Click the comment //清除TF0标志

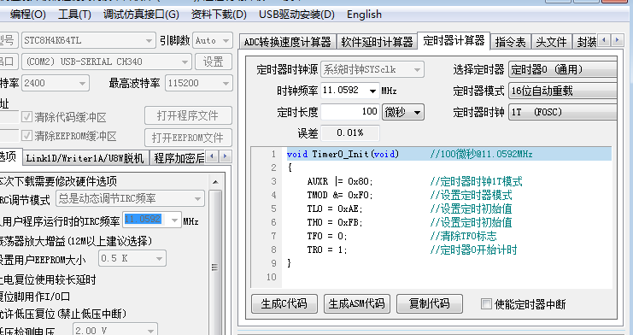tap(464, 236)
